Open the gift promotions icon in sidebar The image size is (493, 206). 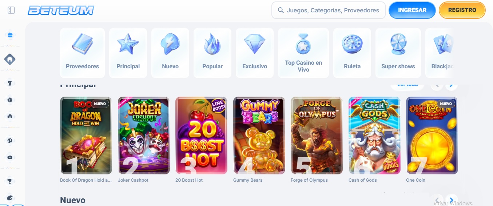tap(10, 35)
